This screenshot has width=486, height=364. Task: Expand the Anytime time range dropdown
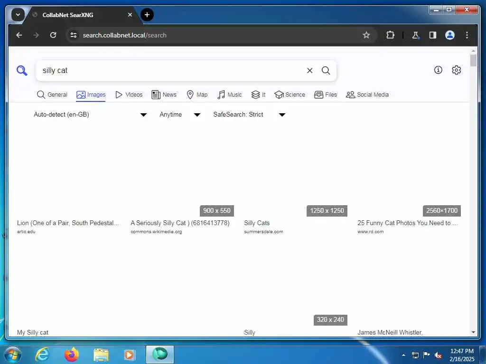click(x=180, y=115)
